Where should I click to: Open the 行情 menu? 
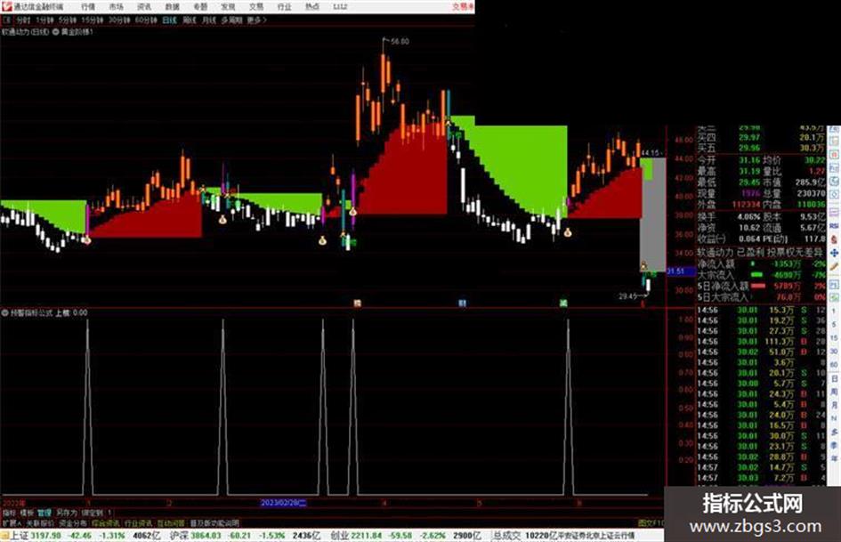coord(88,7)
